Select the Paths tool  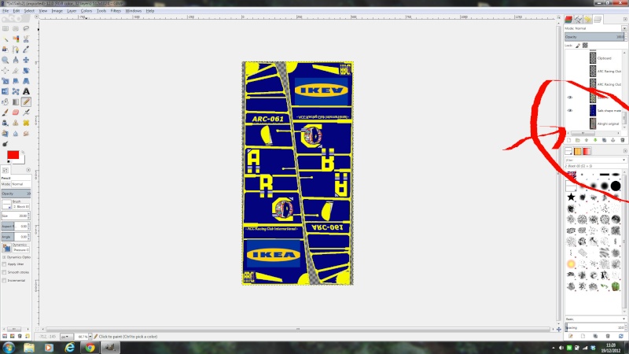16,50
